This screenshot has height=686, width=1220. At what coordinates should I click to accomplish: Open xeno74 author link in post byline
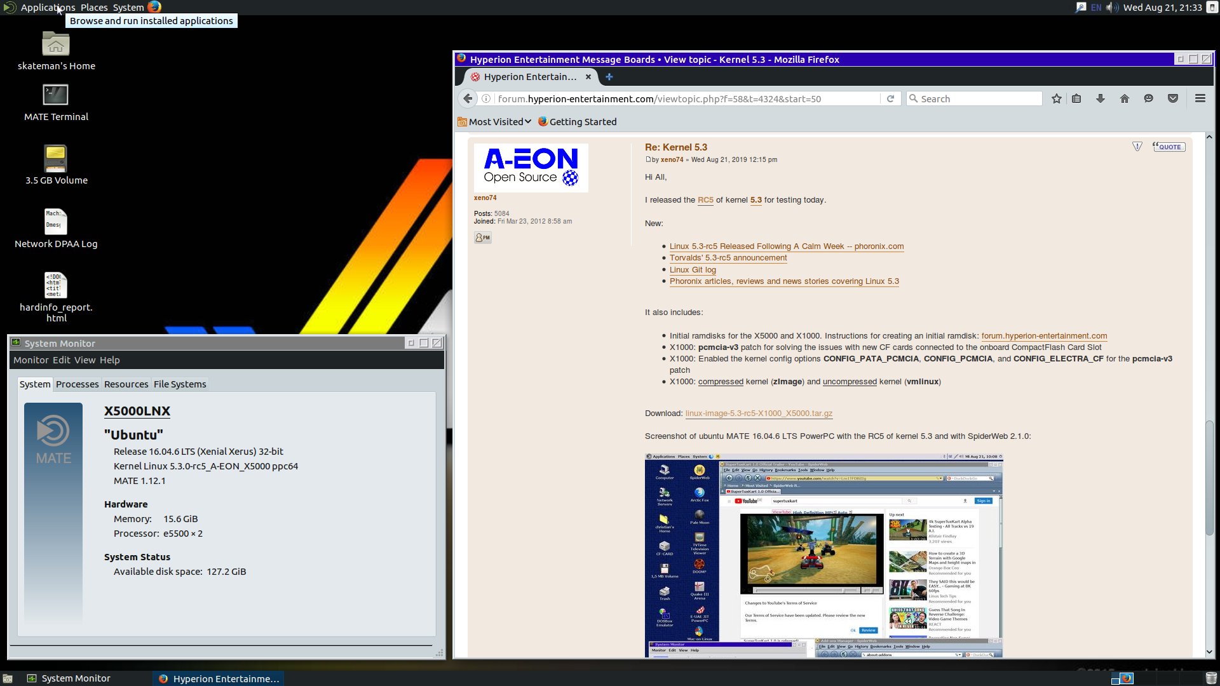672,160
